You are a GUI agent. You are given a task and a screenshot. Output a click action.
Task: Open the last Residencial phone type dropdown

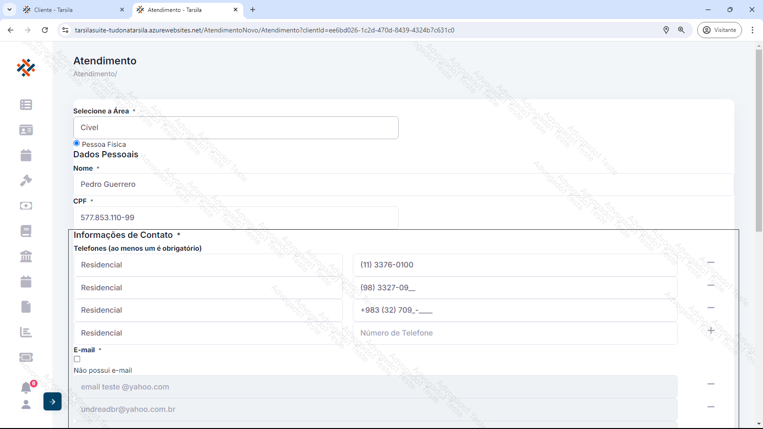[208, 333]
